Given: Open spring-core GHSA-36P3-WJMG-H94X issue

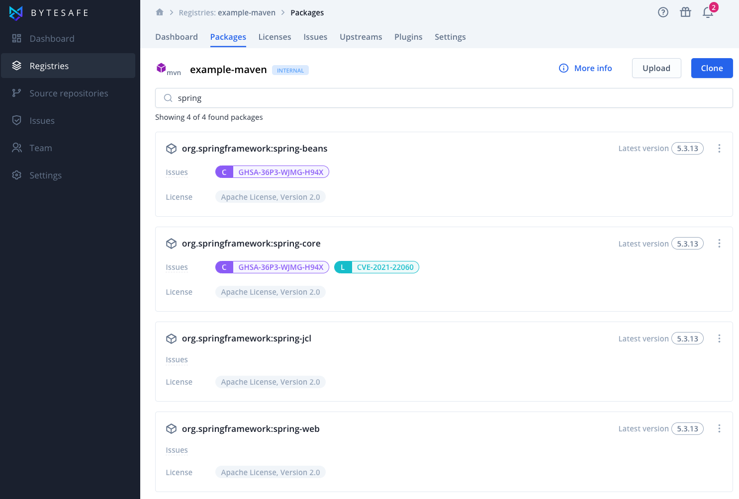Looking at the screenshot, I should point(272,267).
